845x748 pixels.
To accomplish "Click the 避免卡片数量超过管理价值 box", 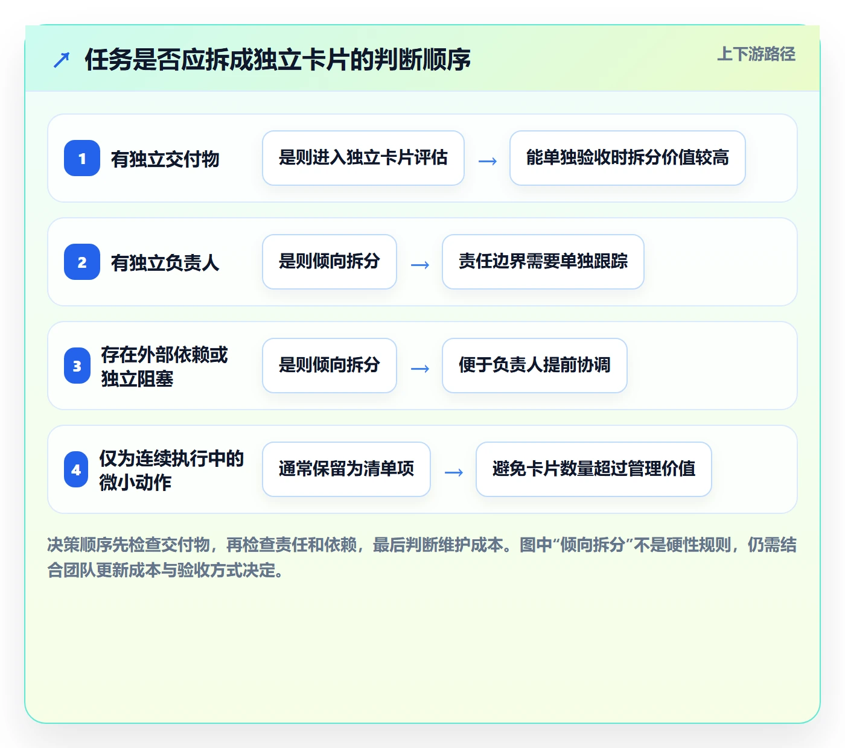I will [x=594, y=469].
